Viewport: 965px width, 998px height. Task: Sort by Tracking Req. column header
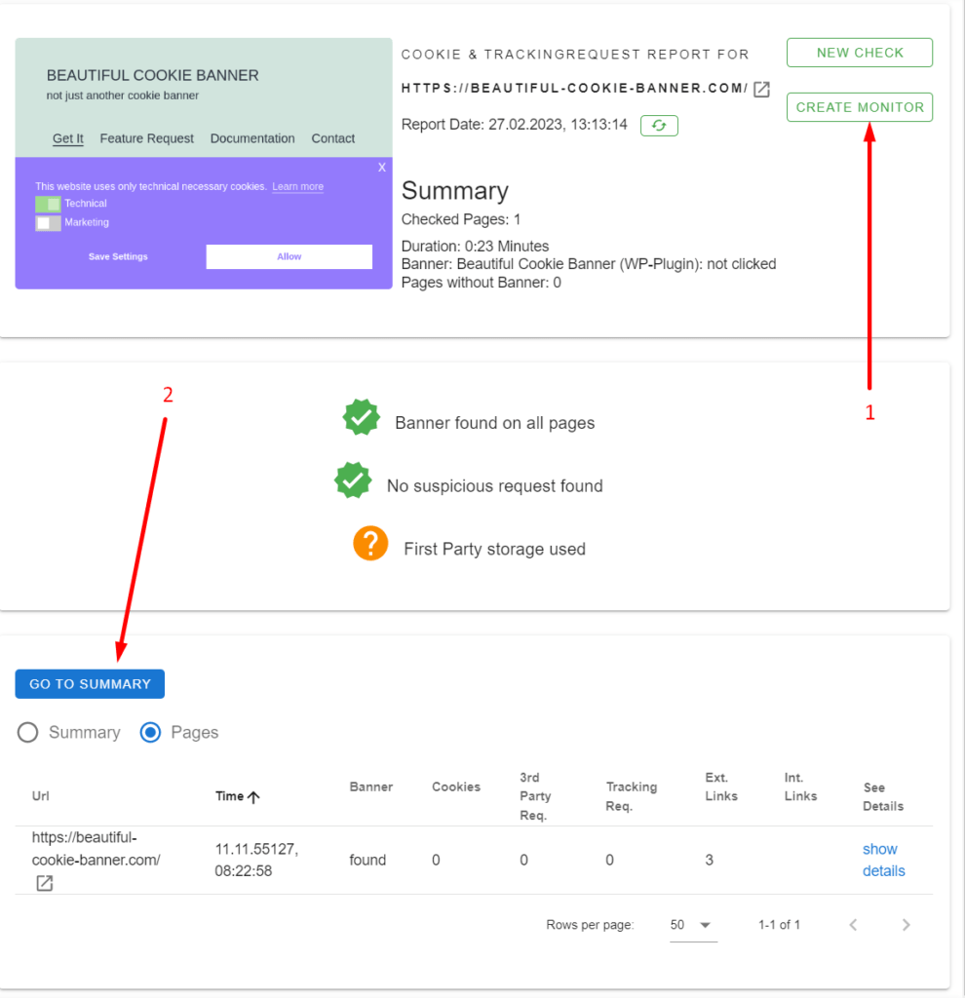[x=631, y=796]
